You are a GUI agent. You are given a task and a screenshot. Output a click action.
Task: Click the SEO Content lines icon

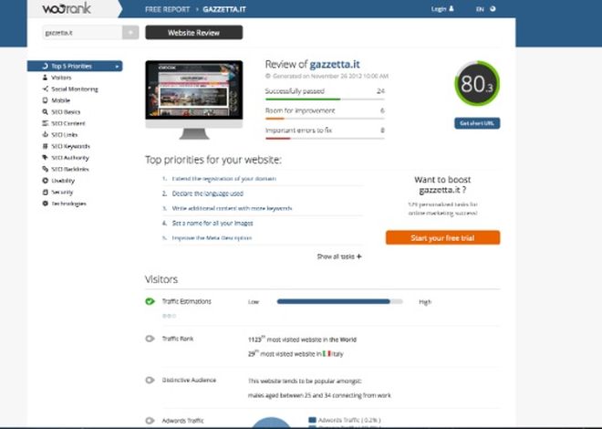pyautogui.click(x=45, y=123)
